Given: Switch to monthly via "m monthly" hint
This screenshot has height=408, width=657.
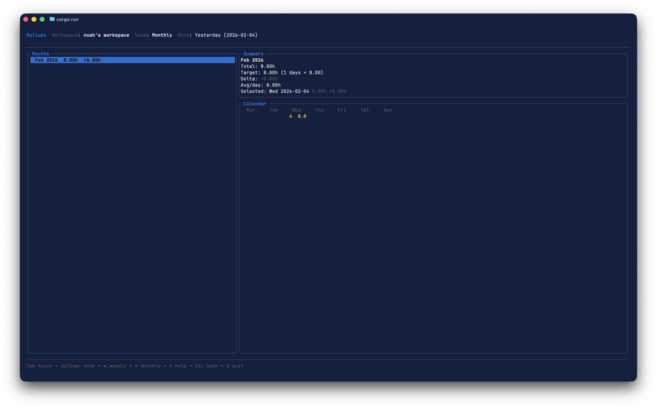Looking at the screenshot, I should pos(148,366).
